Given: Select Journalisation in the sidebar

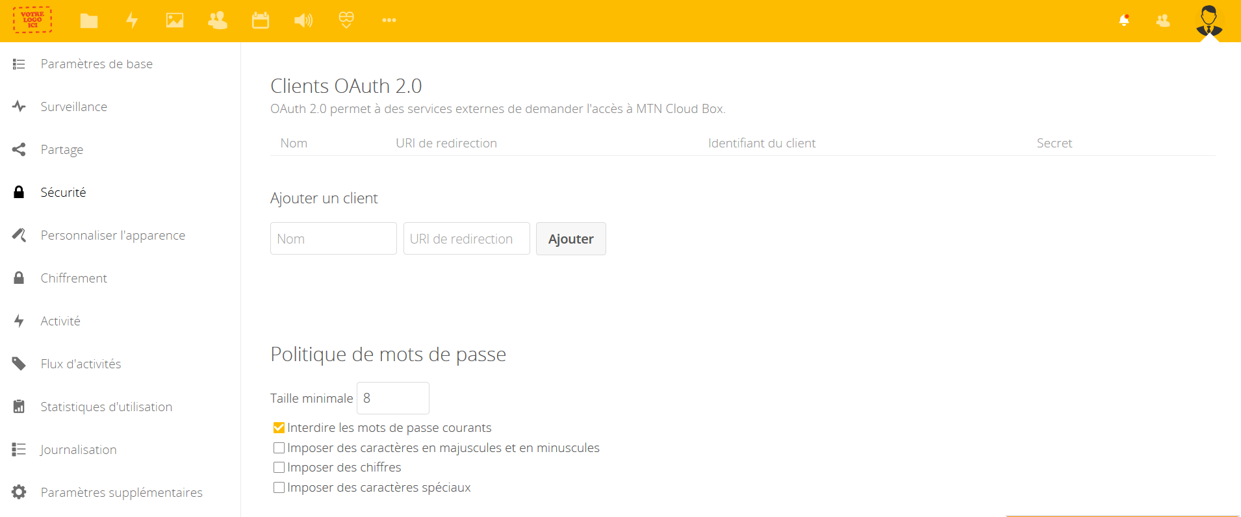Looking at the screenshot, I should (79, 450).
